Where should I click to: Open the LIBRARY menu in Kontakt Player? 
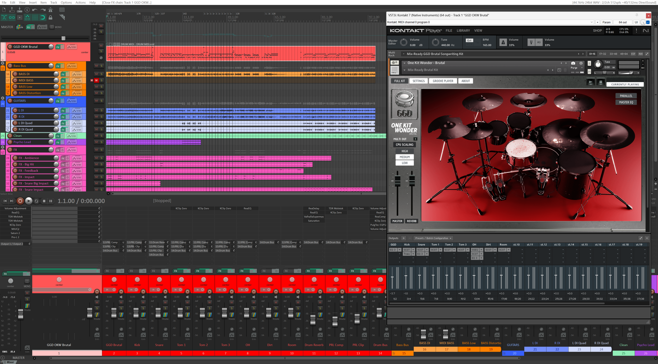463,30
